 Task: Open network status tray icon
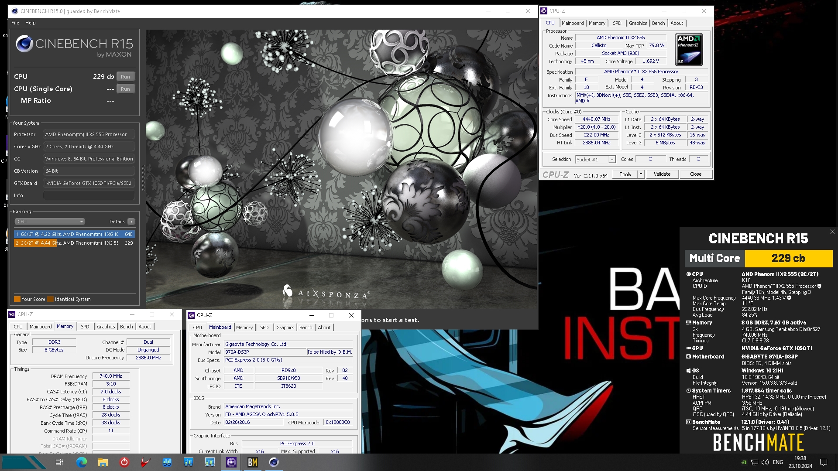(x=754, y=462)
